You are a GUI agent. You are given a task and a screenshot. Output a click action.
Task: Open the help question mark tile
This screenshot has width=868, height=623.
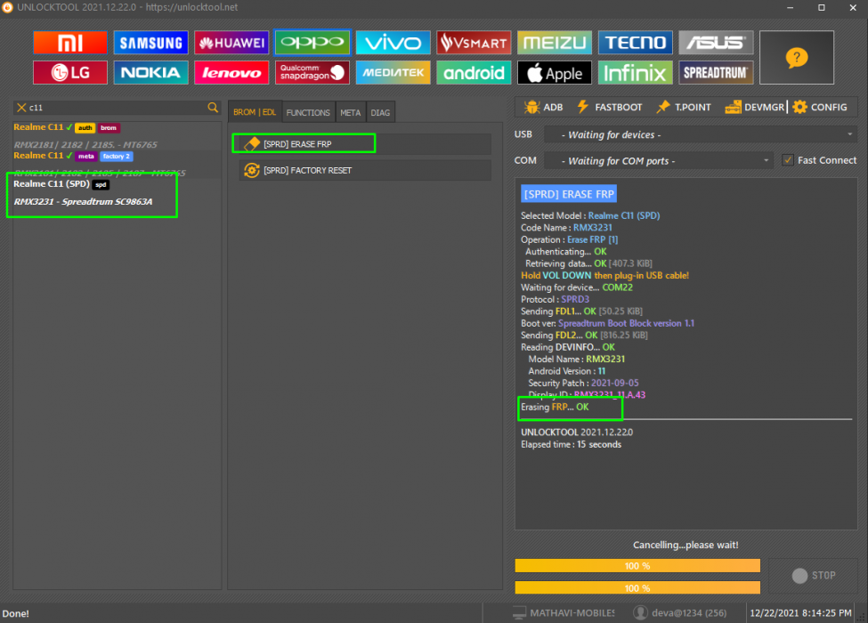(x=797, y=58)
